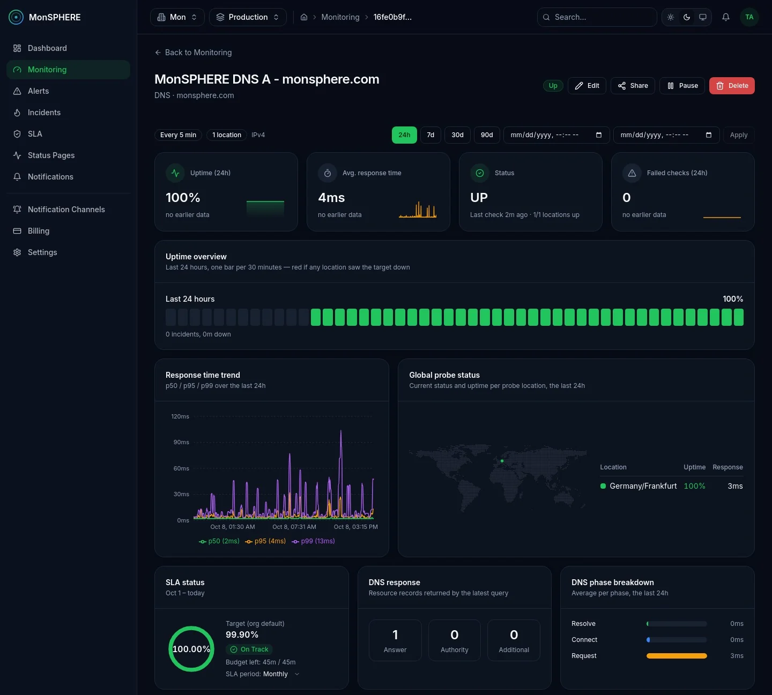Screen dimensions: 772x695
Task: Click the Apply date range button
Action: tap(739, 135)
